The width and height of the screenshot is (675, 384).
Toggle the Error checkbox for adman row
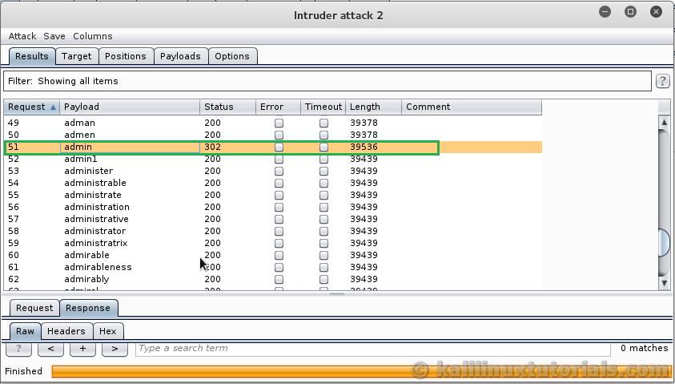279,123
